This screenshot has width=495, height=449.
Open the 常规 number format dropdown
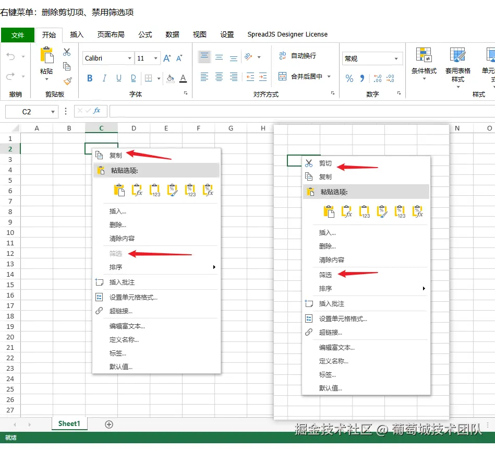pyautogui.click(x=396, y=59)
